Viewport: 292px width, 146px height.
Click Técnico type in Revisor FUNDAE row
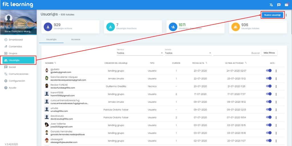(x=152, y=86)
